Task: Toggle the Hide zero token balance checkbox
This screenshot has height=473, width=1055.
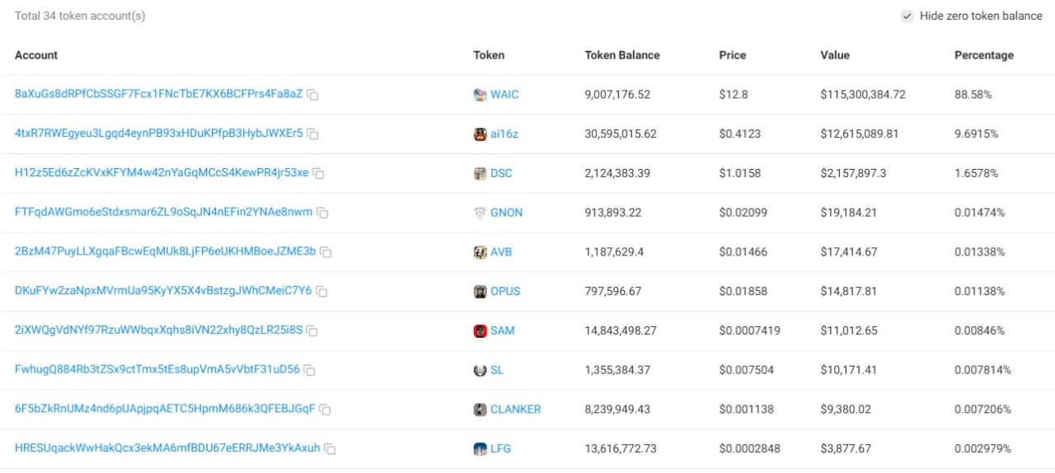Action: [907, 16]
